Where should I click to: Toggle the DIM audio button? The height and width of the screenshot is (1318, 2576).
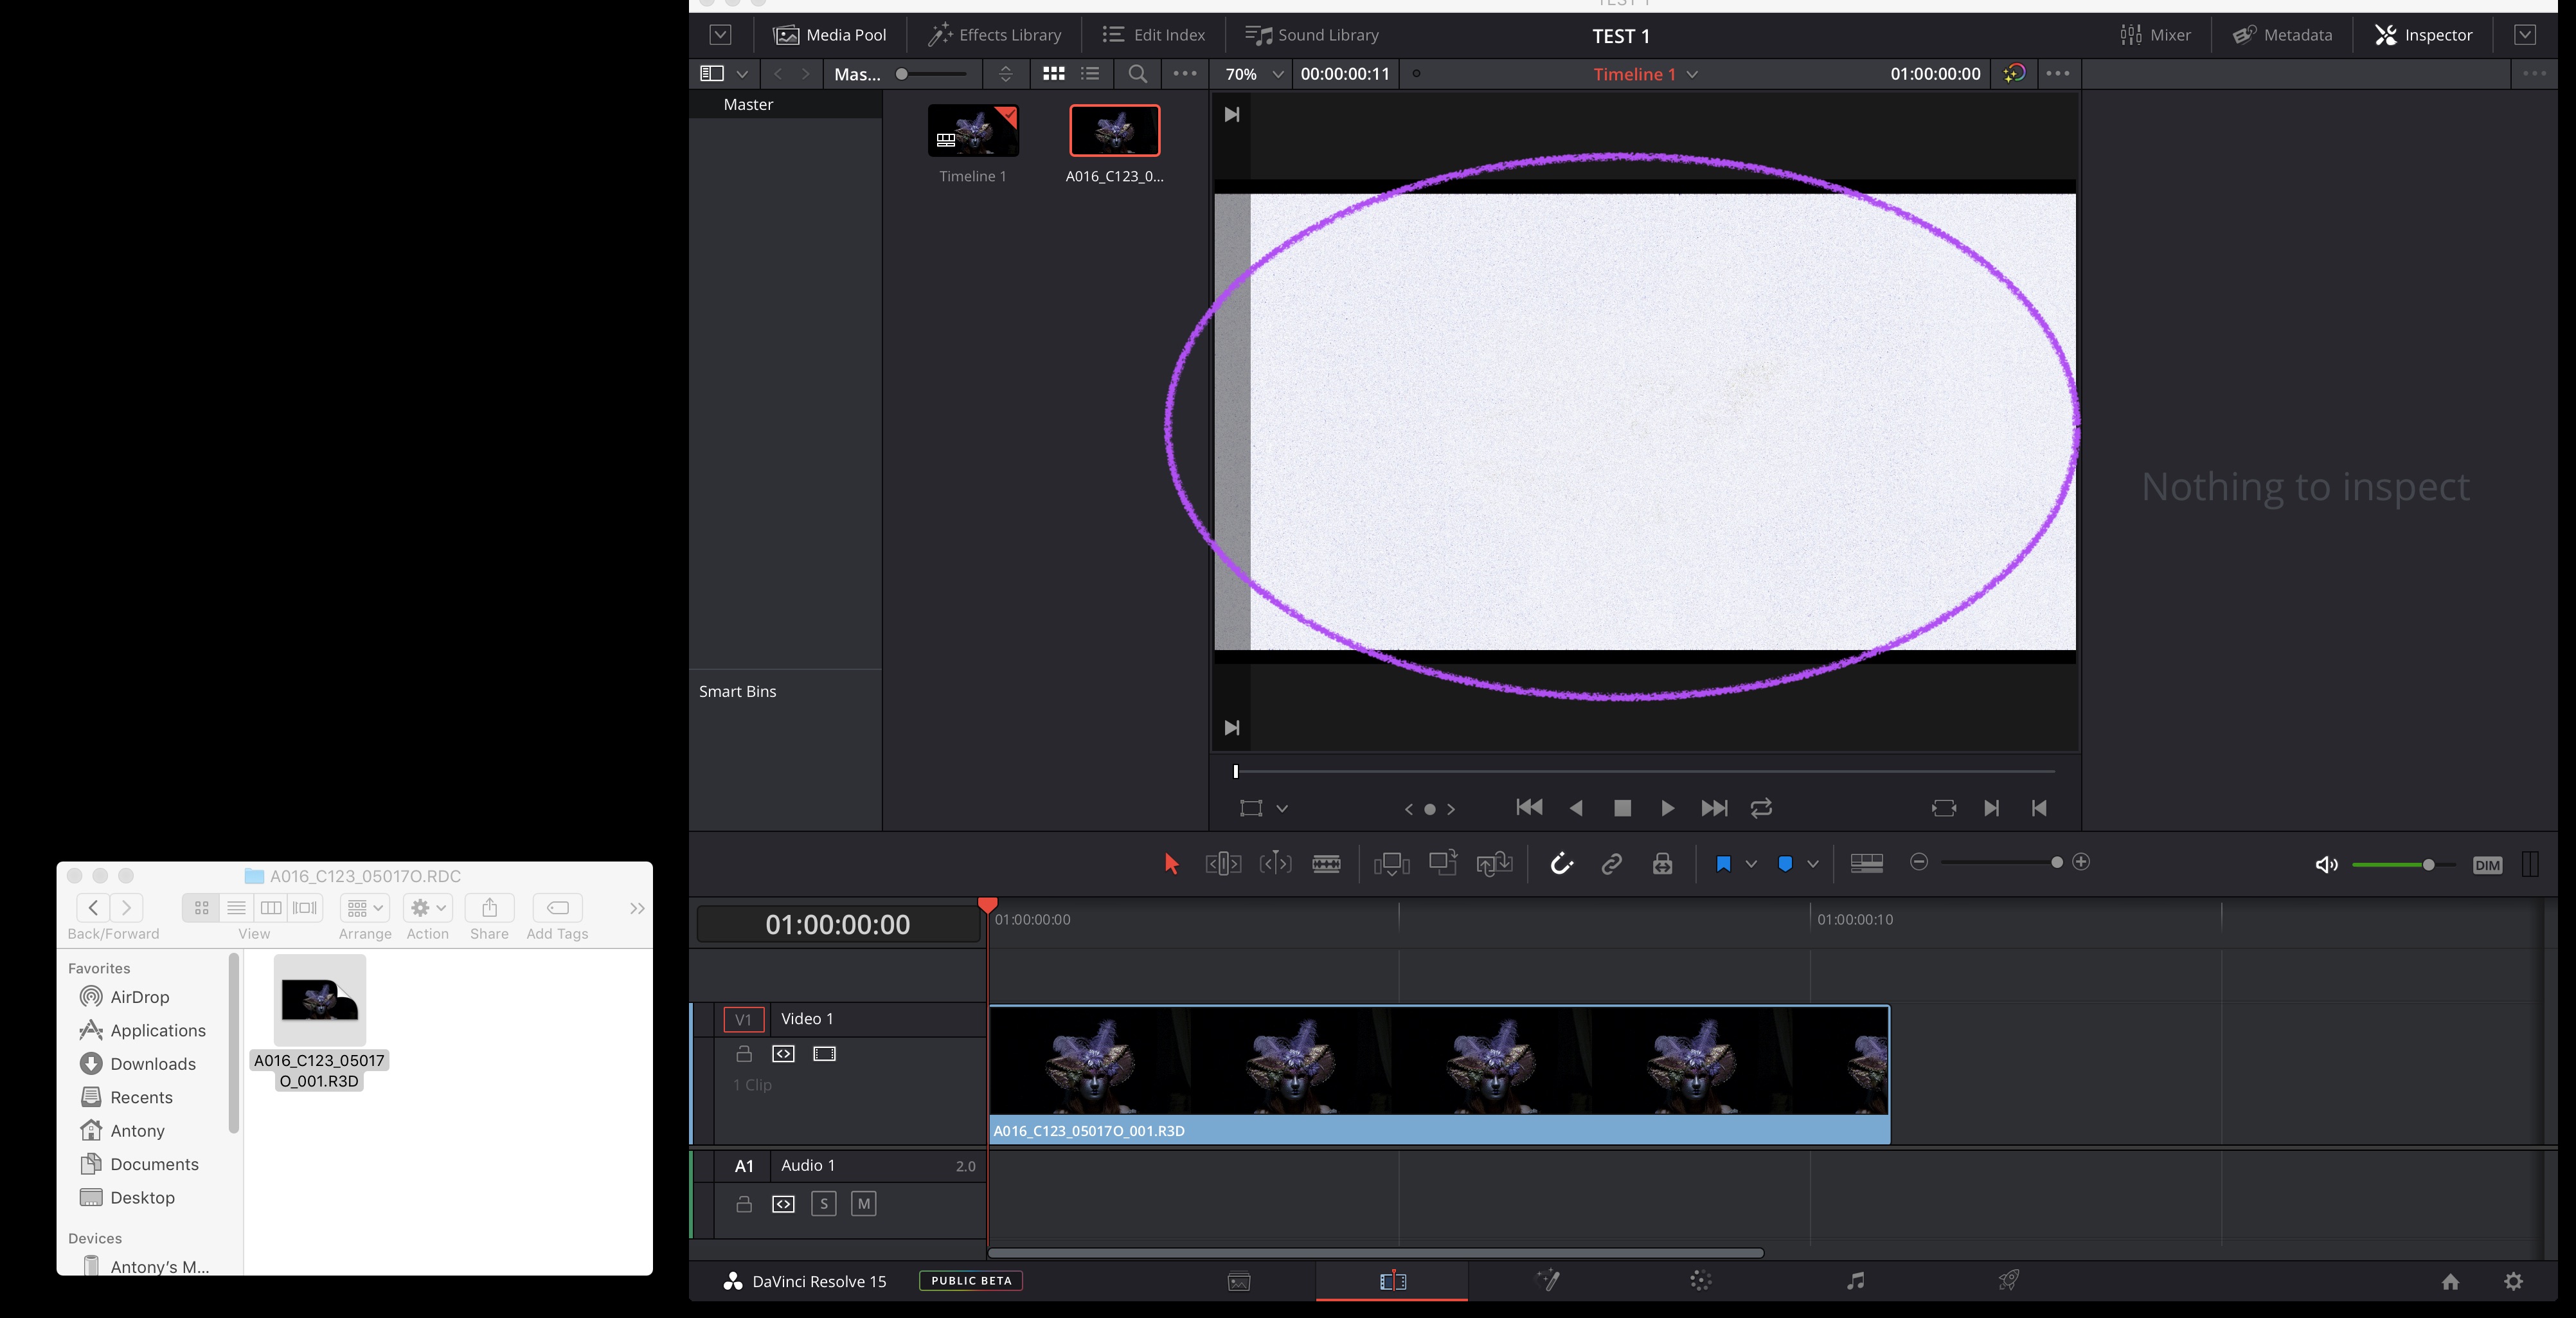point(2487,865)
